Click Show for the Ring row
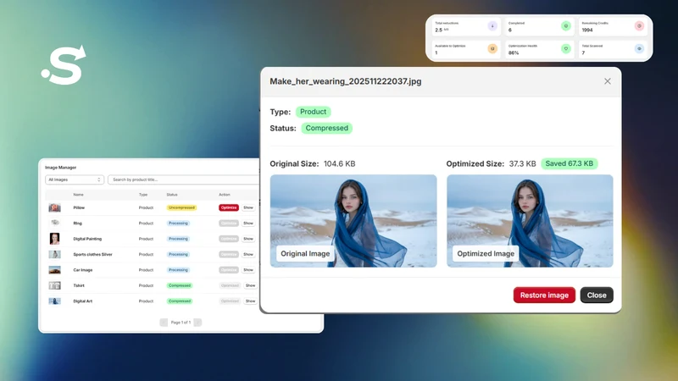678x381 pixels. pos(248,223)
